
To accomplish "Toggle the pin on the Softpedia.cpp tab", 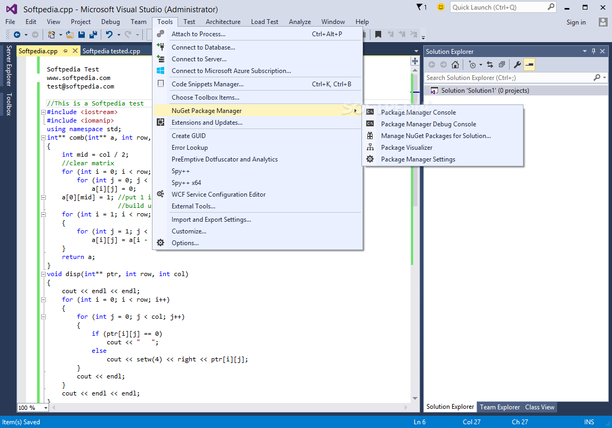I will pyautogui.click(x=65, y=51).
